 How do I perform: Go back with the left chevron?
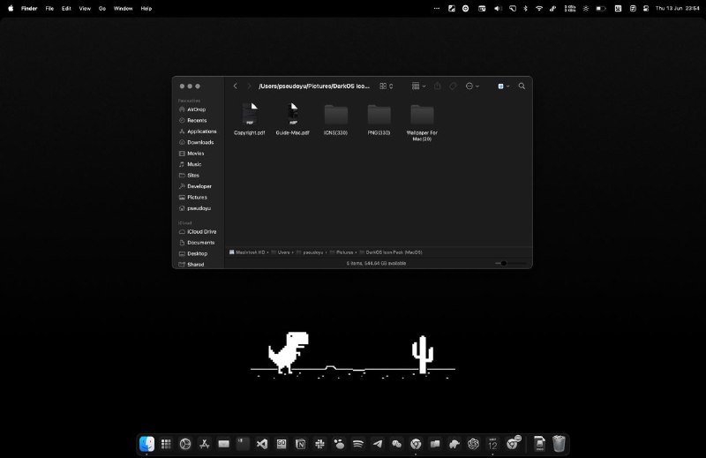[x=235, y=86]
